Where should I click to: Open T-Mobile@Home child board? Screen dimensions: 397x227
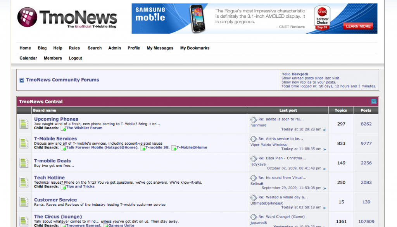192,147
